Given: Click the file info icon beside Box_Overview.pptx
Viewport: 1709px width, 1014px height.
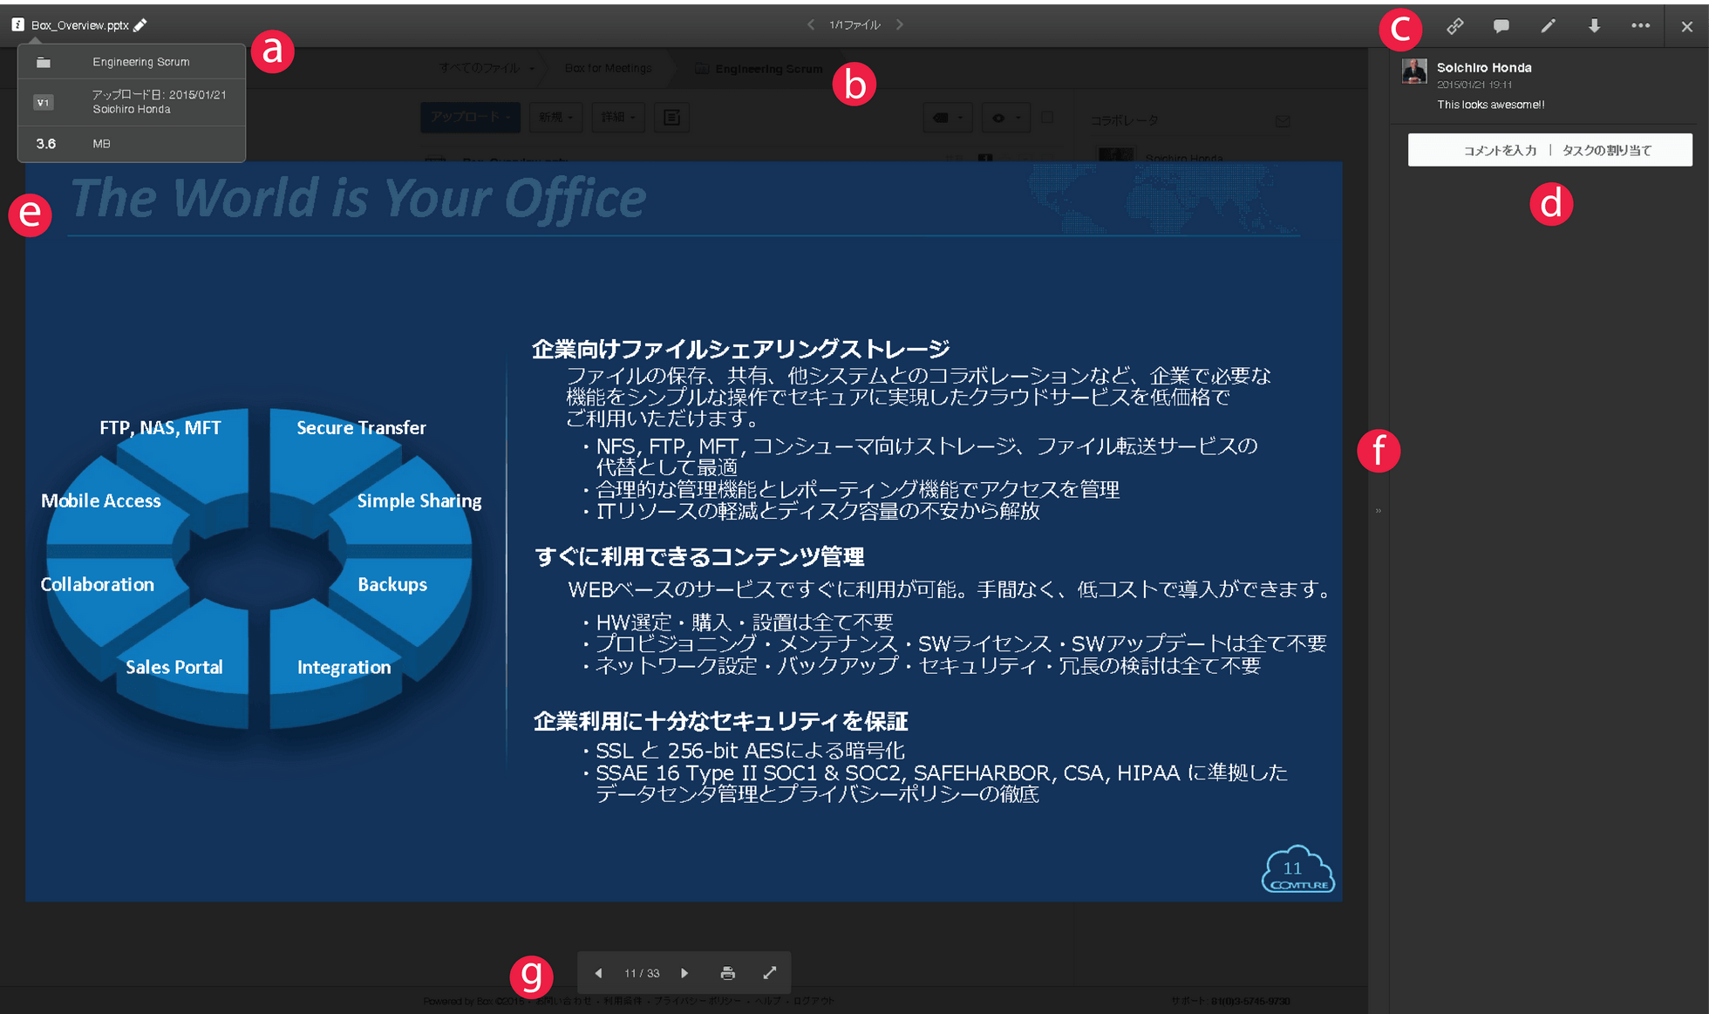Looking at the screenshot, I should coord(17,24).
